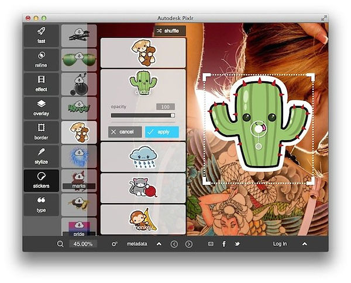Click the opacity value field
This screenshot has height=283, width=351.
tap(166, 107)
